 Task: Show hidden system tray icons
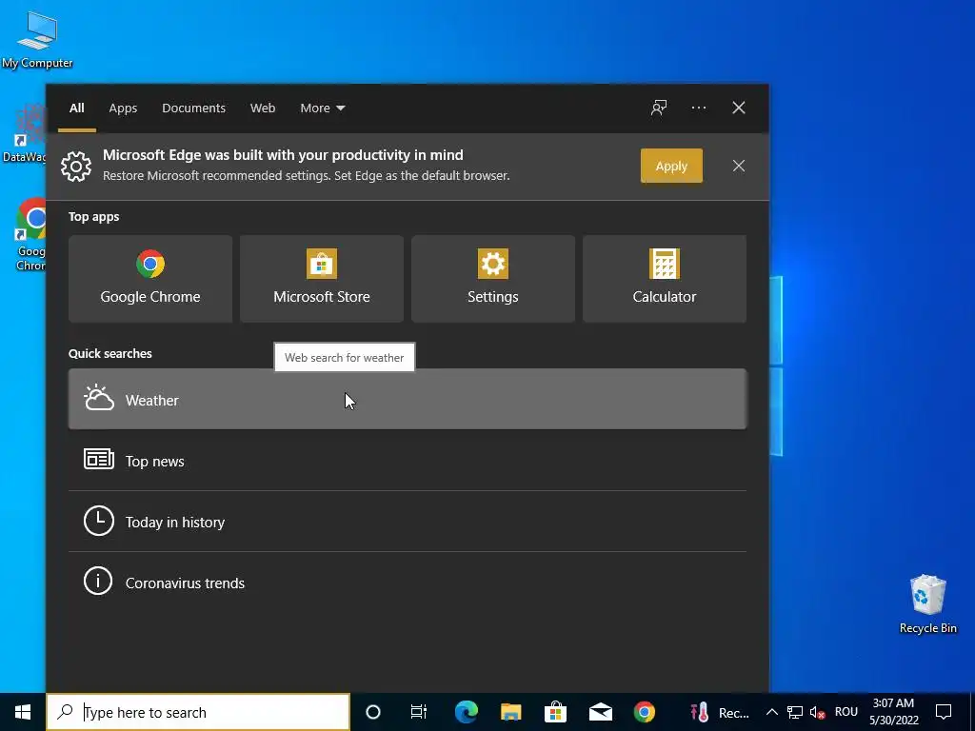(x=771, y=712)
